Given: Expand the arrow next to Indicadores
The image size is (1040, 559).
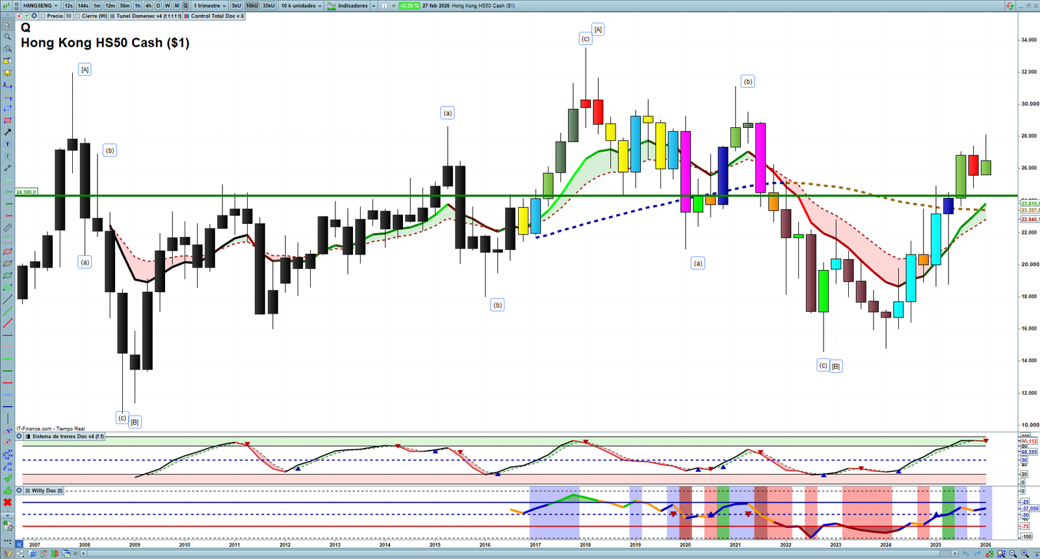Looking at the screenshot, I should 374,5.
